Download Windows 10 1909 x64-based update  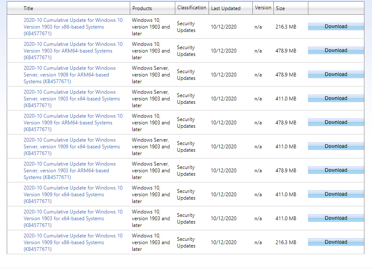click(x=336, y=194)
